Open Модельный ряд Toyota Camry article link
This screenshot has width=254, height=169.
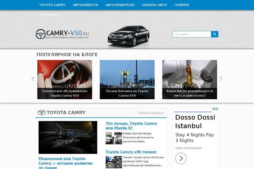tap(66, 163)
